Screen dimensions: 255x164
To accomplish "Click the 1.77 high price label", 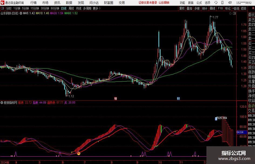I will pos(215,17).
